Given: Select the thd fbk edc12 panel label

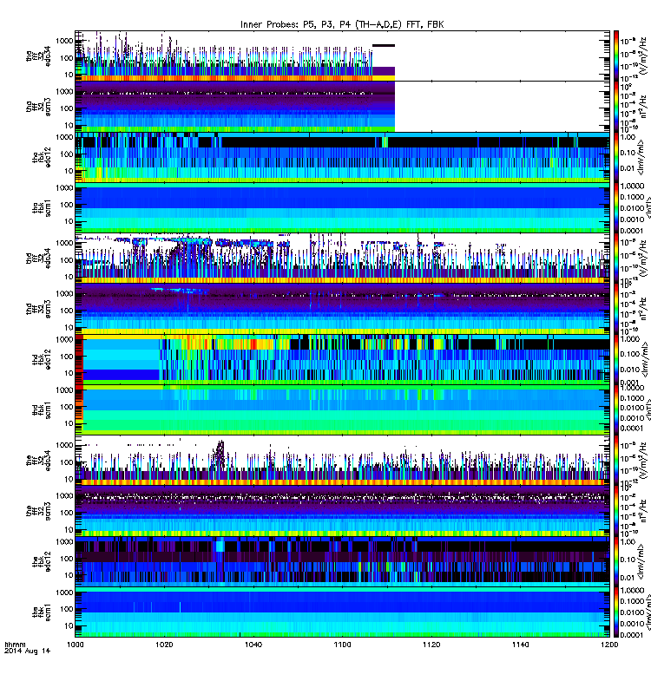Looking at the screenshot, I should coord(42,359).
